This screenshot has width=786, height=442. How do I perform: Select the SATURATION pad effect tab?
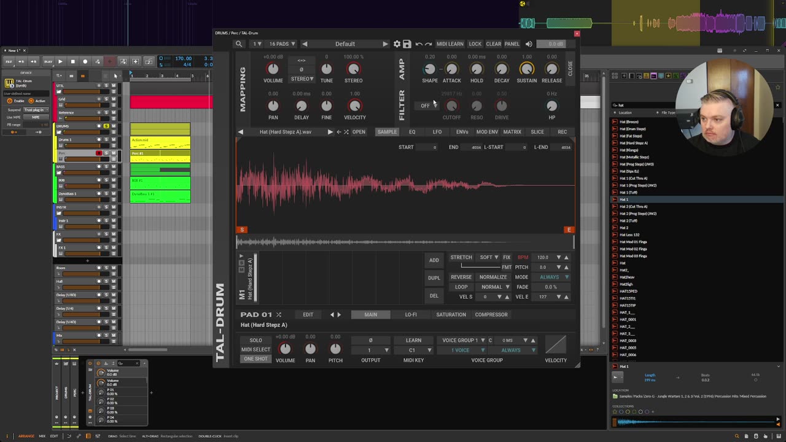(x=451, y=315)
